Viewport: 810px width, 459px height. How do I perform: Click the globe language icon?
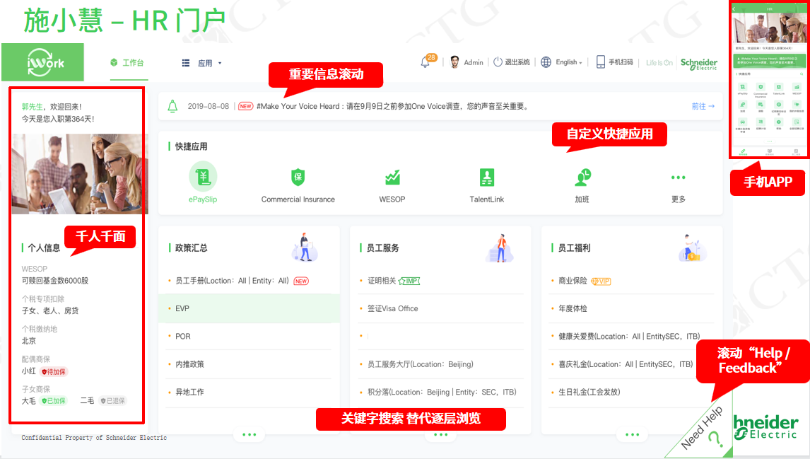[546, 62]
